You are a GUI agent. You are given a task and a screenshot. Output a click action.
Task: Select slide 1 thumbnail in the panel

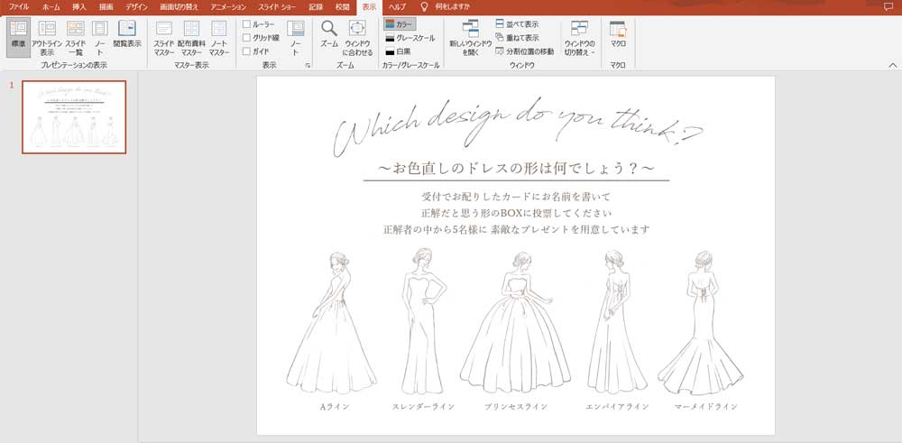pos(74,116)
